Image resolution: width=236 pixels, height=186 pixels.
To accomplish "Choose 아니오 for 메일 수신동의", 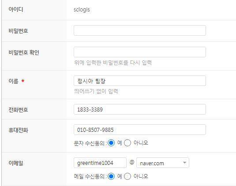I will click(x=127, y=176).
